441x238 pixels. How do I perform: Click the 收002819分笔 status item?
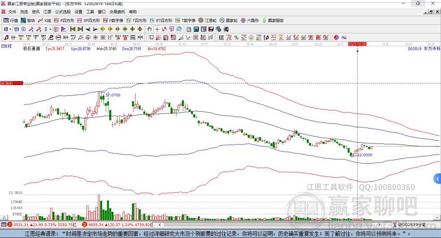click(x=410, y=225)
